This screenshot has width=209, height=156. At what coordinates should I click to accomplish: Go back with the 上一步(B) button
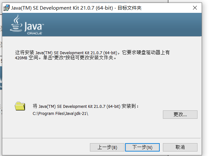pos(107,147)
